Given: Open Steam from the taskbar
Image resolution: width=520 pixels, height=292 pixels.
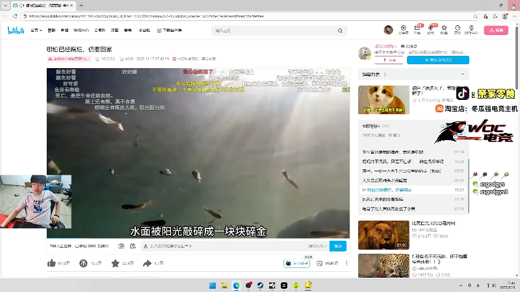Looking at the screenshot, I should pos(261,286).
